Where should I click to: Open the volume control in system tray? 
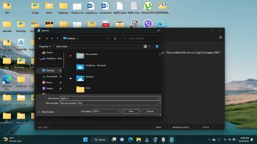tap(229, 140)
